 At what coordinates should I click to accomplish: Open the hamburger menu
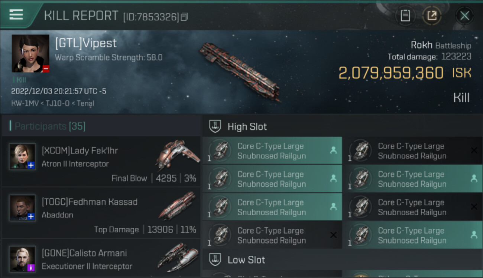click(16, 15)
